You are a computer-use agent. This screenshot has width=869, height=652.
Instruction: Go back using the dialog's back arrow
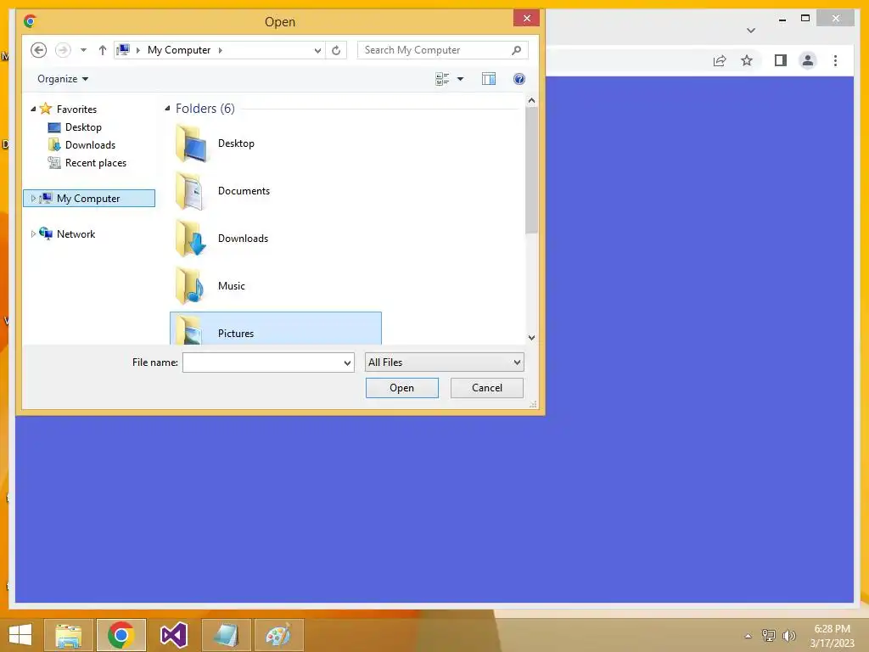coord(38,50)
